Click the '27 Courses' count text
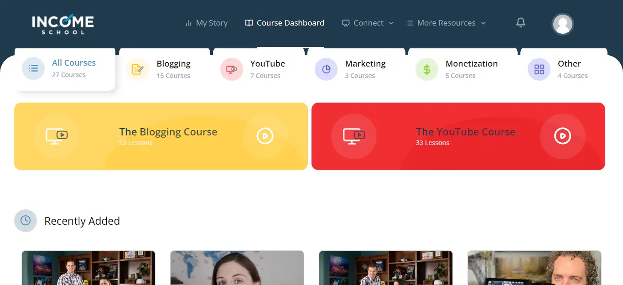 pos(69,75)
